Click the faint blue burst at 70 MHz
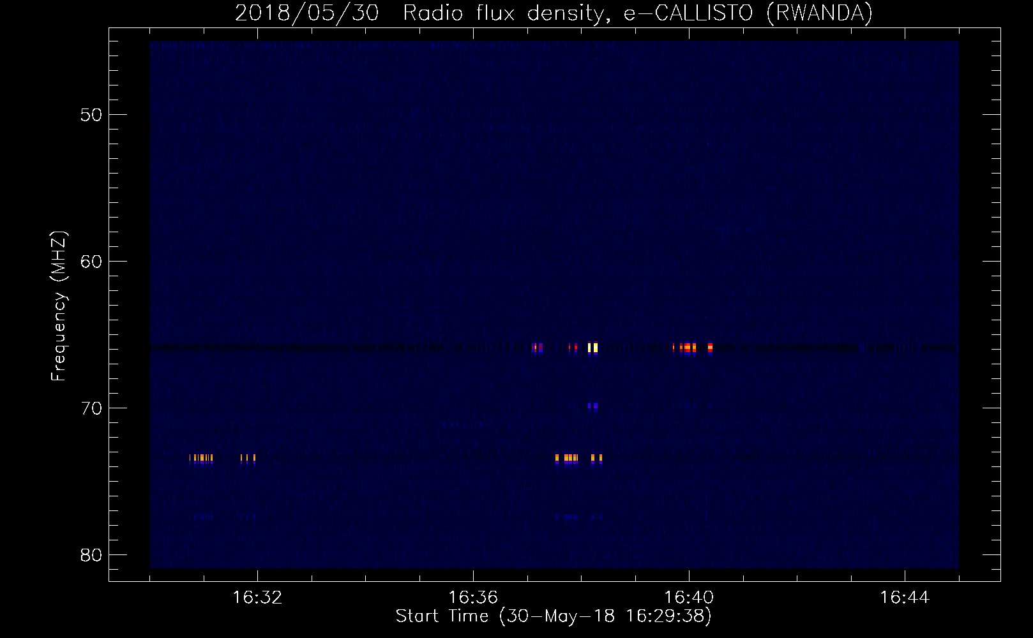 pos(593,406)
